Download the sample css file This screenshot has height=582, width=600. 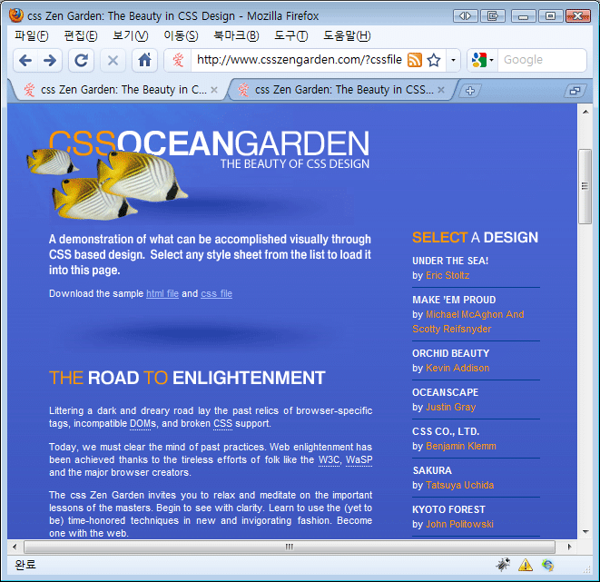pos(217,293)
